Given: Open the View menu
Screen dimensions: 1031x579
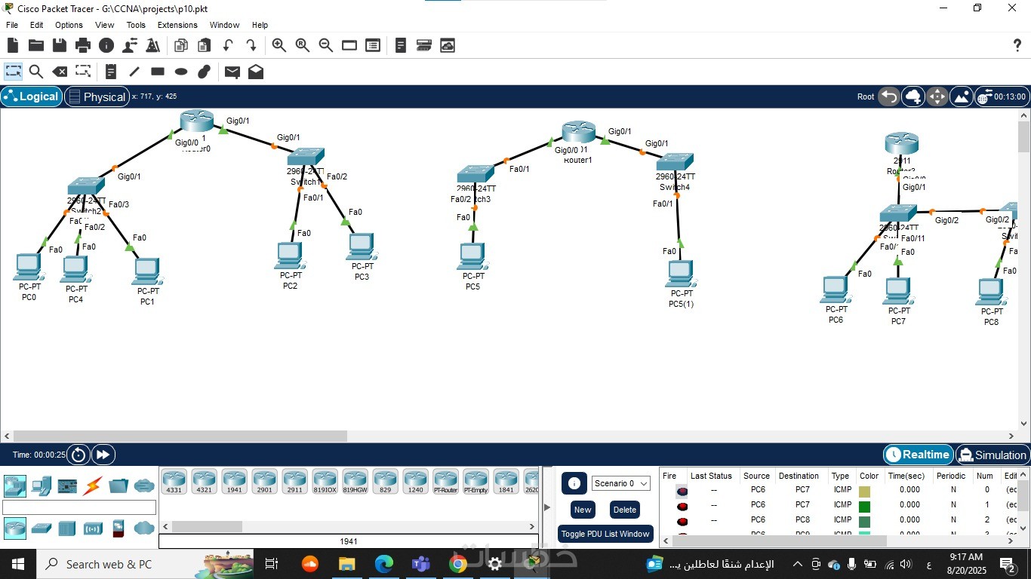Looking at the screenshot, I should tap(105, 25).
